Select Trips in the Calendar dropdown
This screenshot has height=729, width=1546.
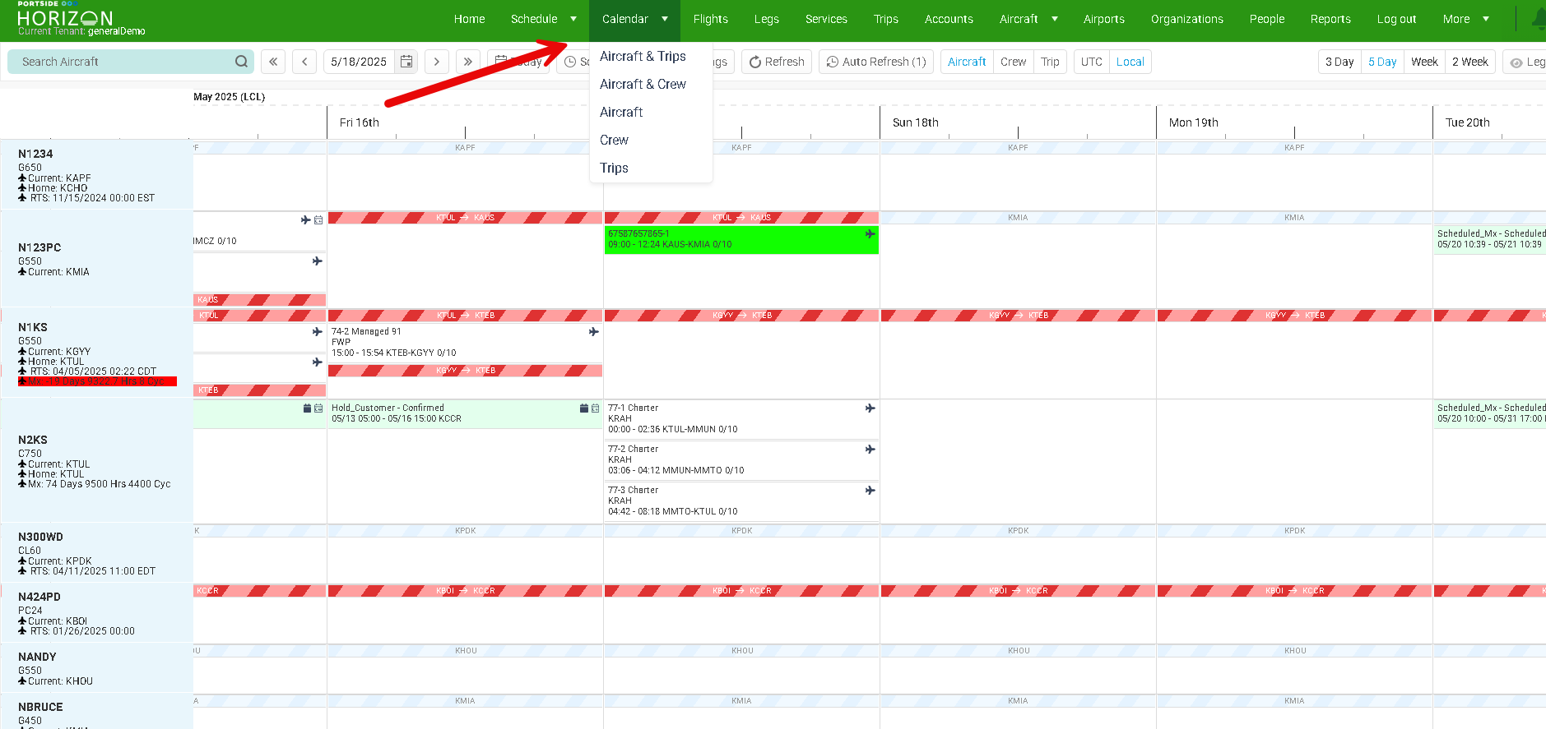click(x=614, y=168)
